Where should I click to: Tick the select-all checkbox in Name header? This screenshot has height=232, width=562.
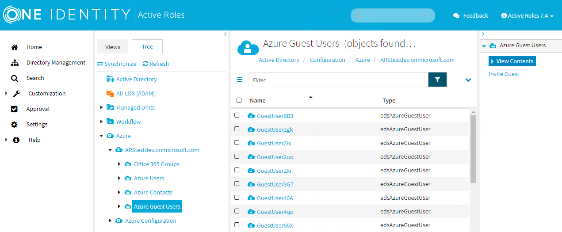[239, 100]
